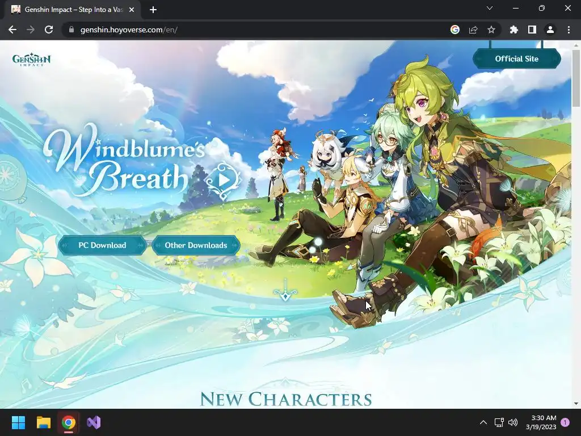View site info lock icon

[x=71, y=30]
